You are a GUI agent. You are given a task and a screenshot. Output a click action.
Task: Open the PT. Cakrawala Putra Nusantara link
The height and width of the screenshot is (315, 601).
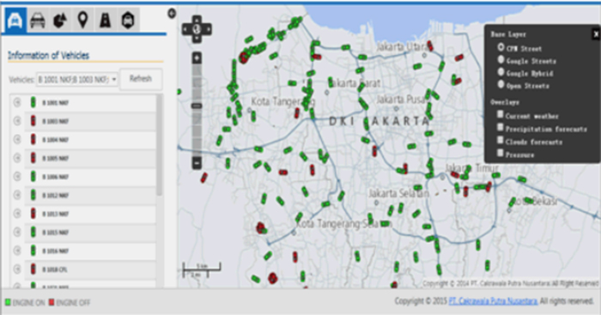point(493,300)
